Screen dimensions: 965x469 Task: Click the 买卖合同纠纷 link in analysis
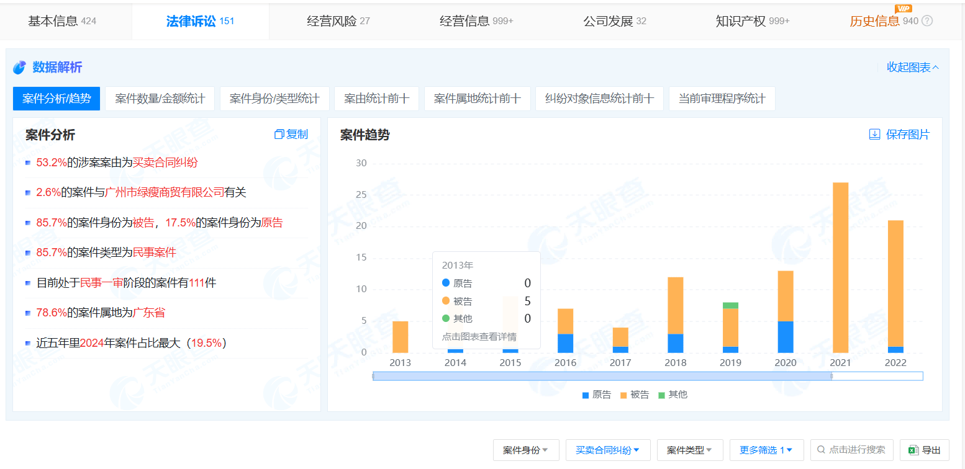click(165, 163)
